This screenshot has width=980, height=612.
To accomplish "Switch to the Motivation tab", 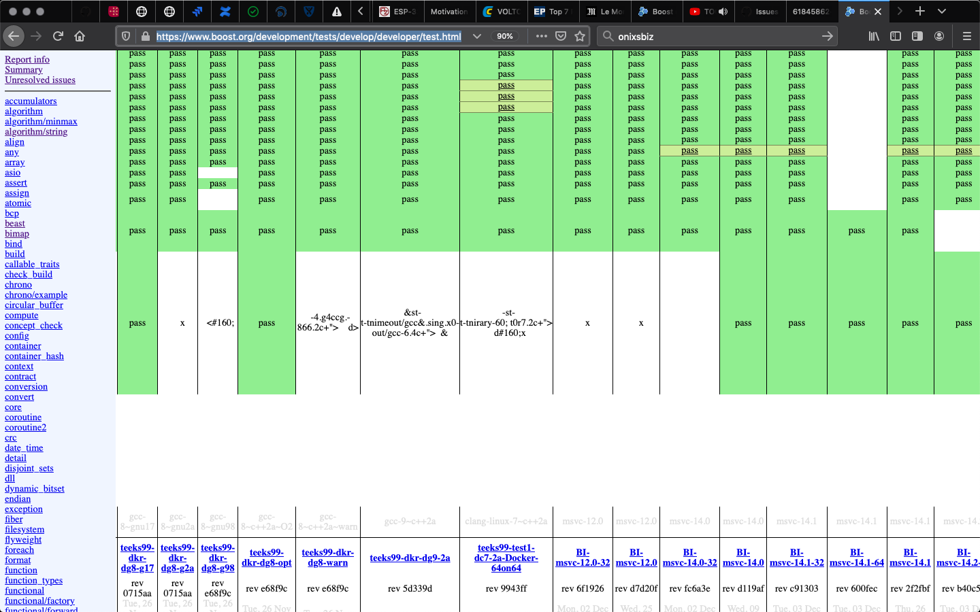I will coord(448,12).
